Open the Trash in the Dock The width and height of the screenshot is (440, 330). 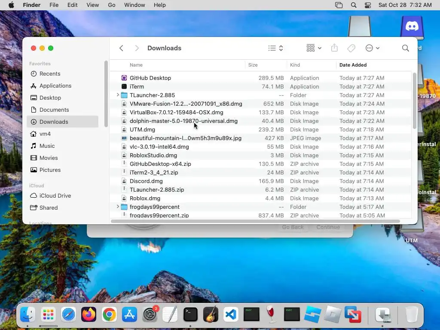[x=412, y=314]
